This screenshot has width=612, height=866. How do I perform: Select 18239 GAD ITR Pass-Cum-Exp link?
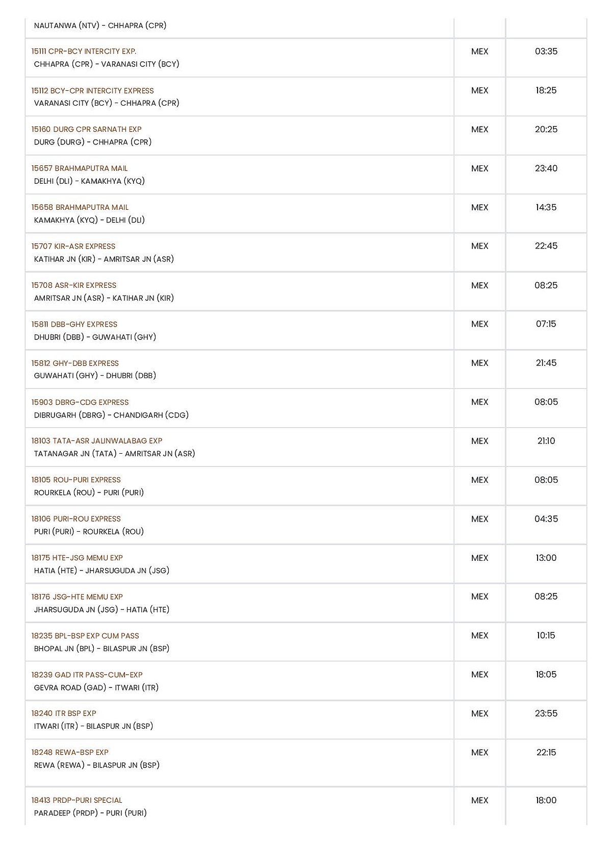87,675
